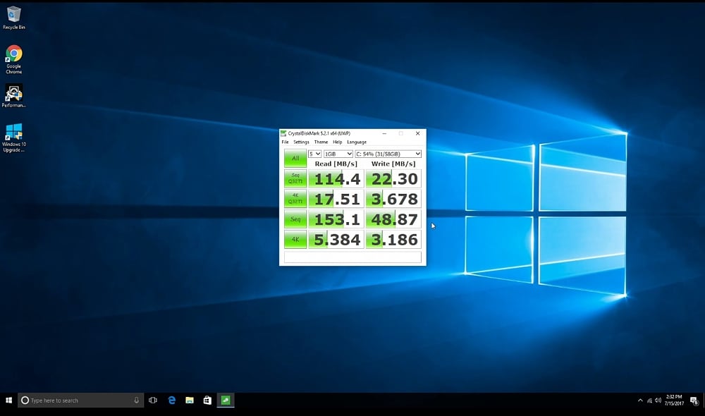The image size is (705, 416).
Task: Open the Action Center notification icon
Action: [x=694, y=400]
